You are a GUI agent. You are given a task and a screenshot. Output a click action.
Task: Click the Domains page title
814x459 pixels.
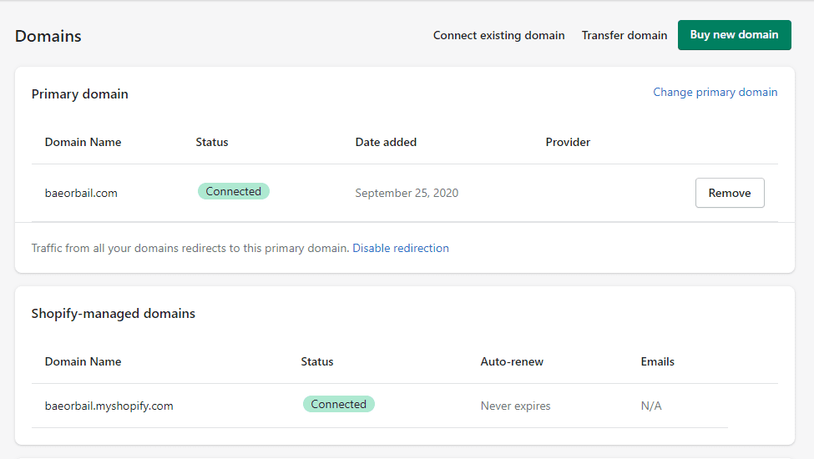point(48,36)
